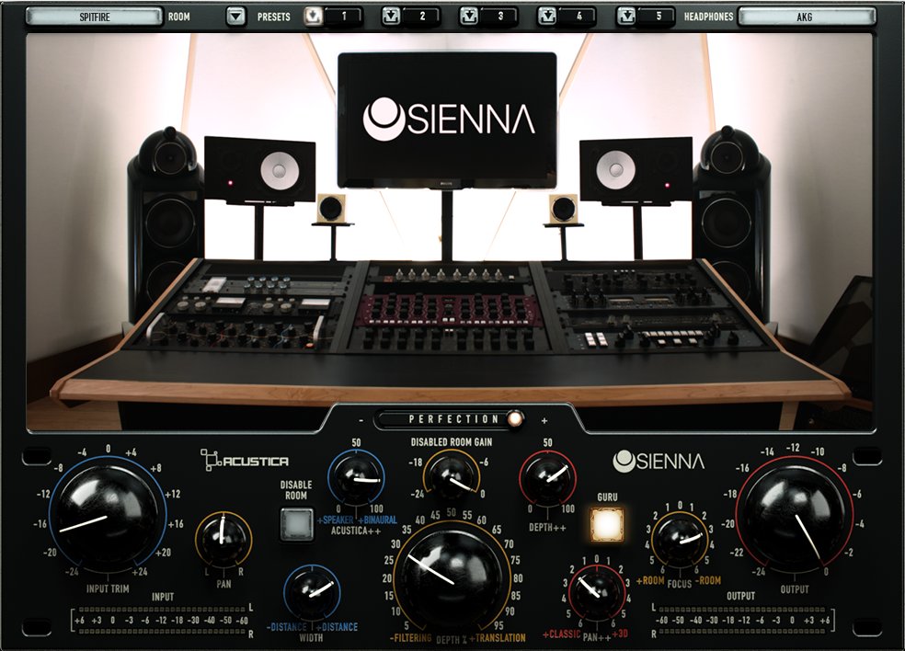The image size is (905, 651).
Task: Click the large DEPTH % knob
Action: 452,579
